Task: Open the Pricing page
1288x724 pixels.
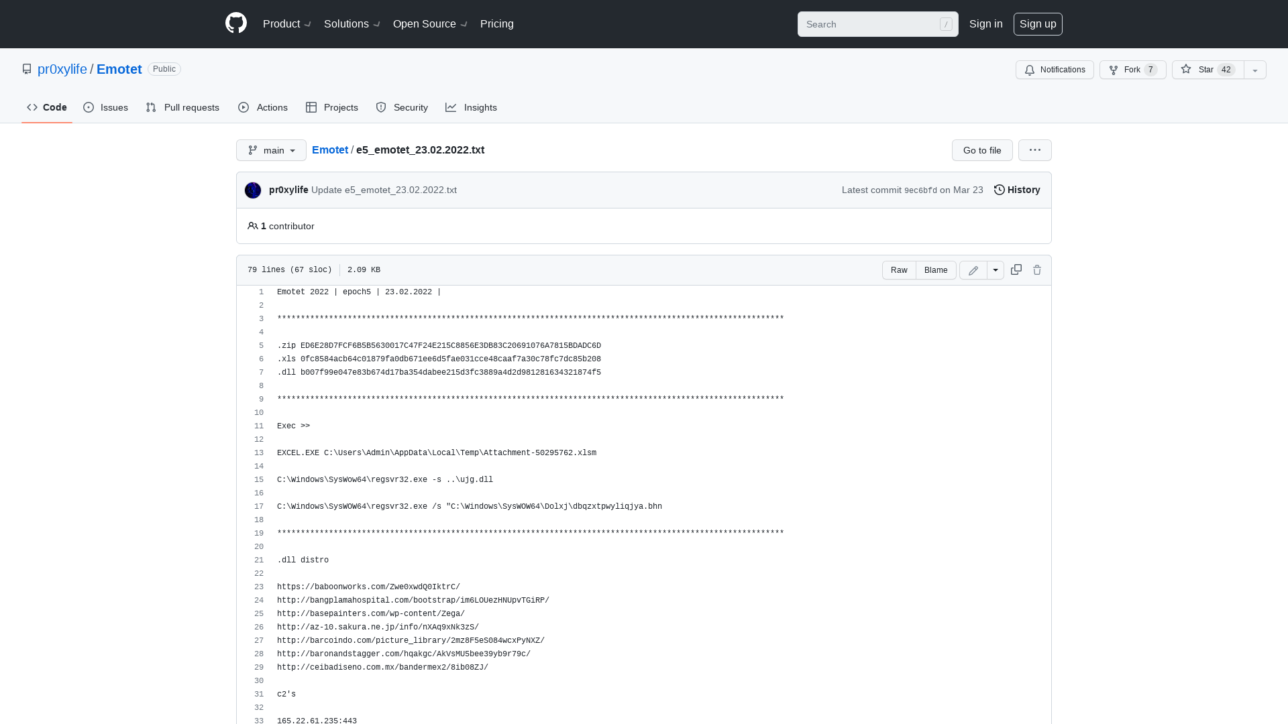Action: [x=497, y=23]
